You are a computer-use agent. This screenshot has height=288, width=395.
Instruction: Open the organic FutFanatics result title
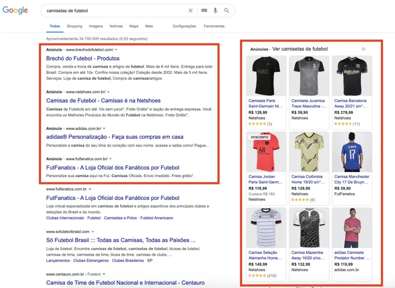tap(113, 198)
